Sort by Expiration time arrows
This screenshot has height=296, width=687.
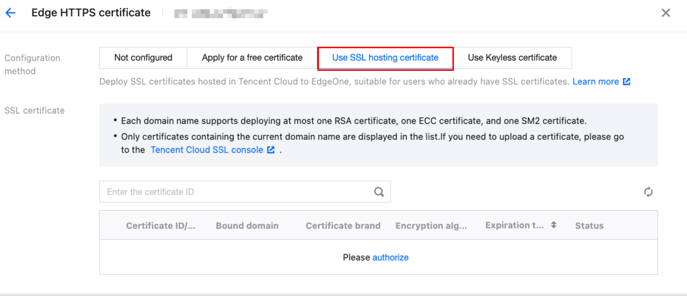coord(554,225)
